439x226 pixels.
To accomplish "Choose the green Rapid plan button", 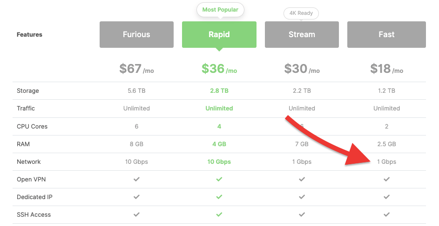I will click(x=219, y=34).
